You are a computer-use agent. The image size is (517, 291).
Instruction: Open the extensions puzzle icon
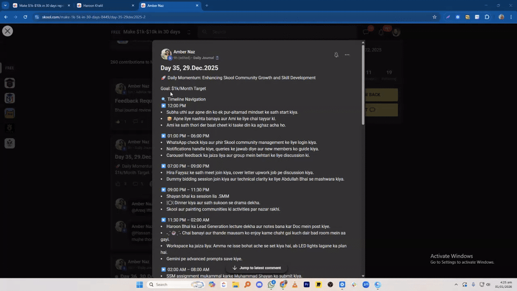[x=487, y=17]
